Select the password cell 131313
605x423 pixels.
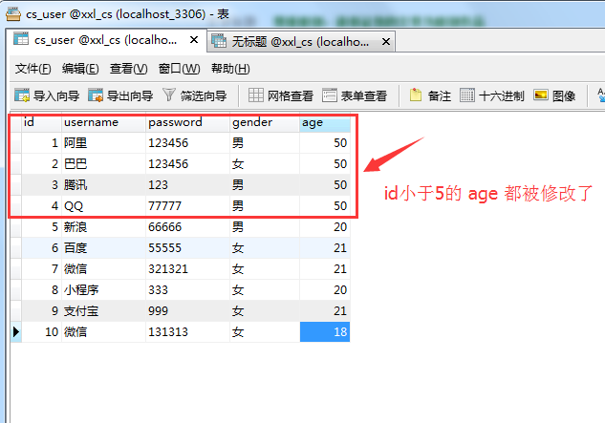pyautogui.click(x=188, y=331)
